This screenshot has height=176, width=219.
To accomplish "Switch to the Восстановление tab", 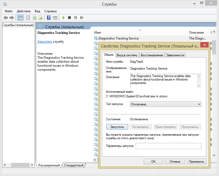I will pos(152,55).
